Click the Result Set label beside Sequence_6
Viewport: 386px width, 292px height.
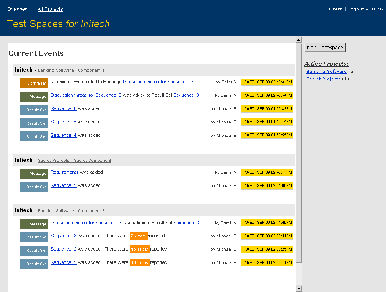click(34, 110)
